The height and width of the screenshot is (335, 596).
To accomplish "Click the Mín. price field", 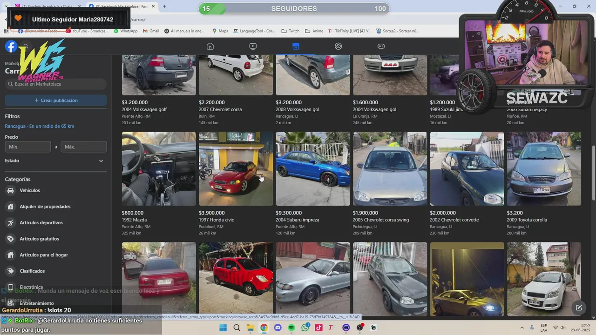I will coord(28,147).
